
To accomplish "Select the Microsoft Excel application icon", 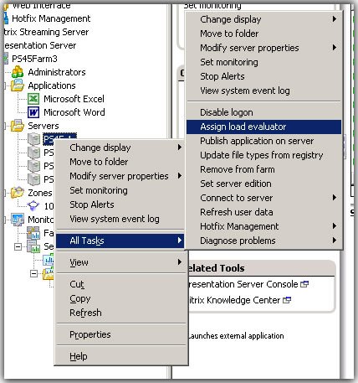I will coord(33,99).
